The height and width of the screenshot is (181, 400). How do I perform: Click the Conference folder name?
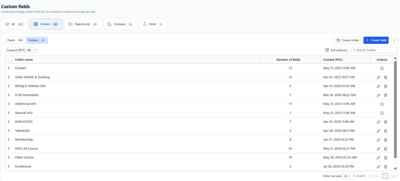(23, 166)
